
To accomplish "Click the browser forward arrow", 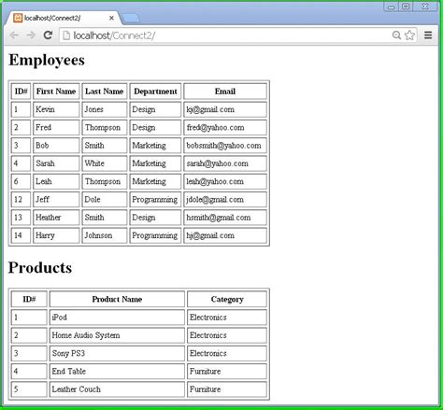I will pos(31,35).
